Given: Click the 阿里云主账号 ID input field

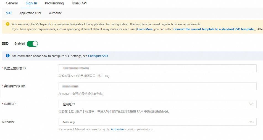Looking at the screenshot, I should (x=157, y=68).
